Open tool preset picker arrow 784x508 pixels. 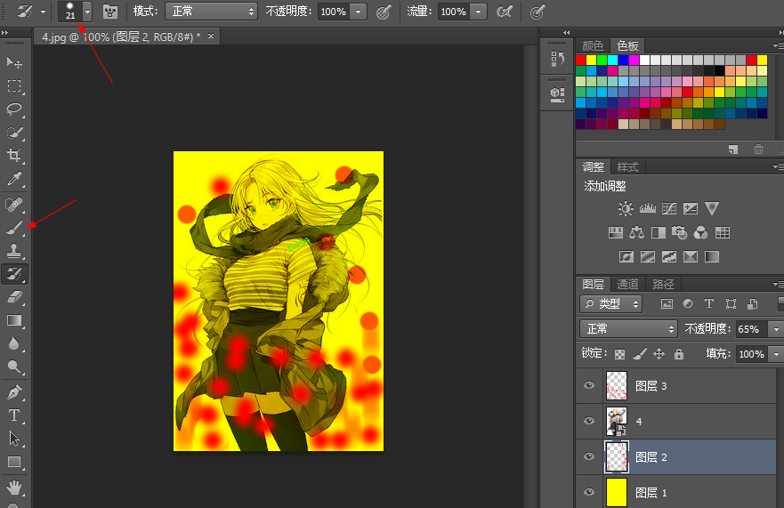pos(43,12)
